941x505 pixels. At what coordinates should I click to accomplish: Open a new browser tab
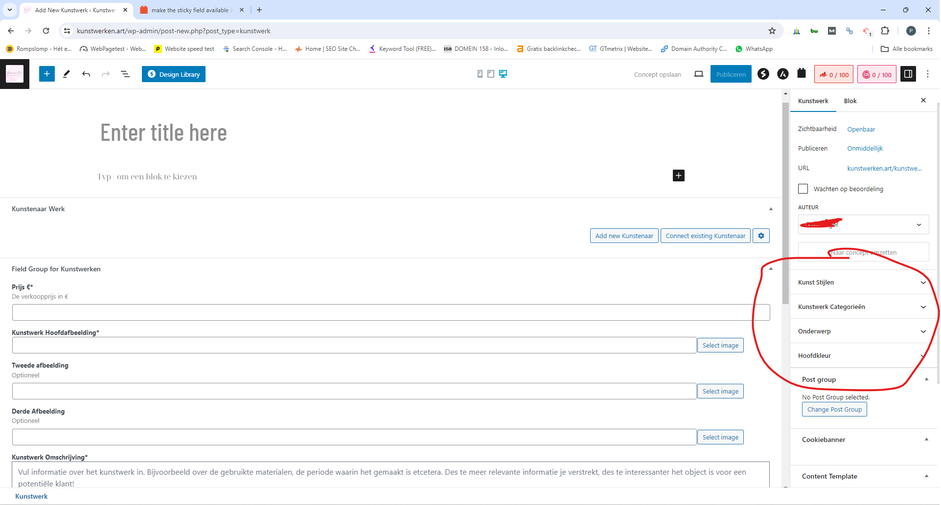pos(259,10)
